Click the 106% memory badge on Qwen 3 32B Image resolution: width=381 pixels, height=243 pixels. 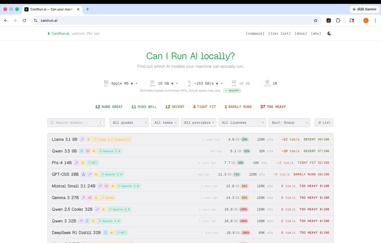click(244, 221)
